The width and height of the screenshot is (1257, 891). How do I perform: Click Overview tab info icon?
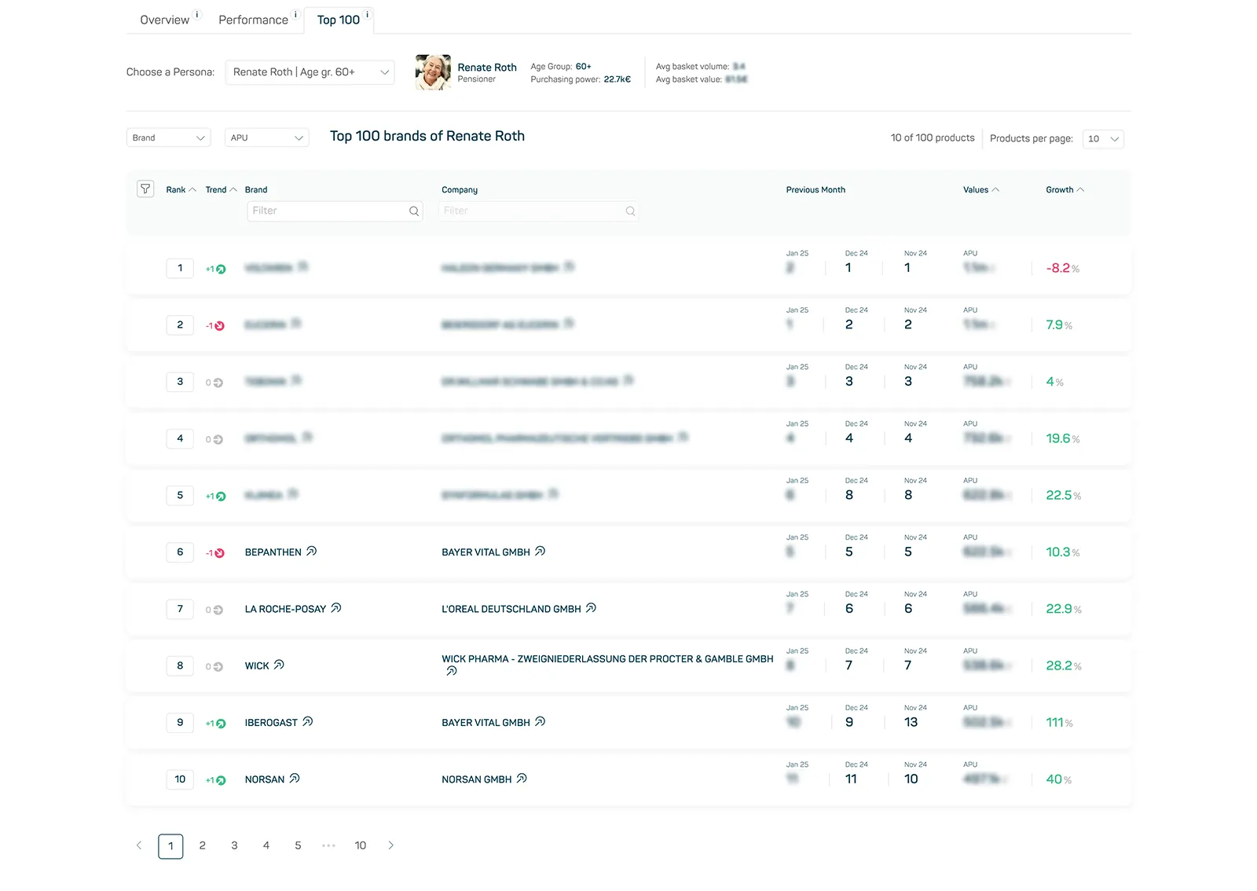click(197, 14)
